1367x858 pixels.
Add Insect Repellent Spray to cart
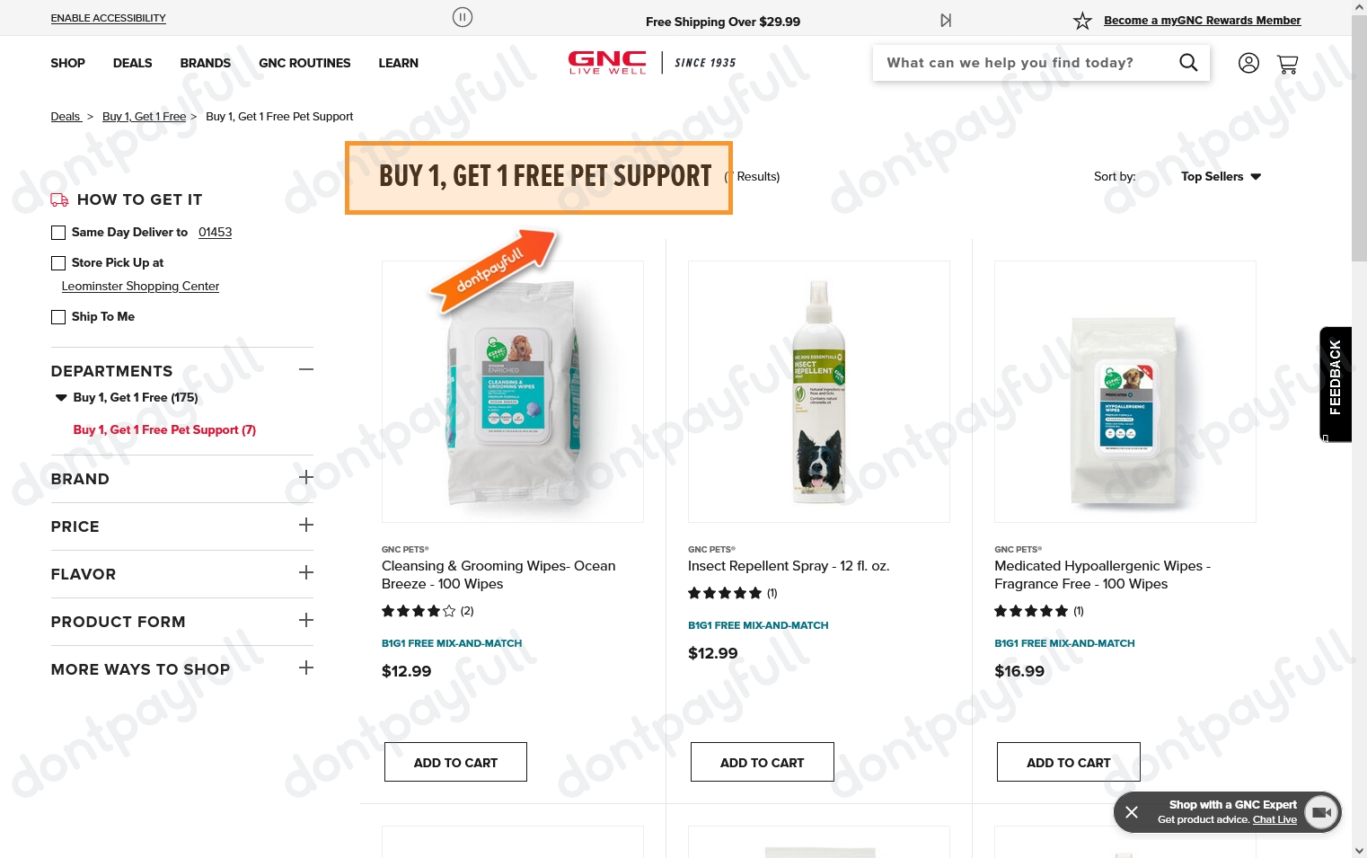click(x=762, y=762)
